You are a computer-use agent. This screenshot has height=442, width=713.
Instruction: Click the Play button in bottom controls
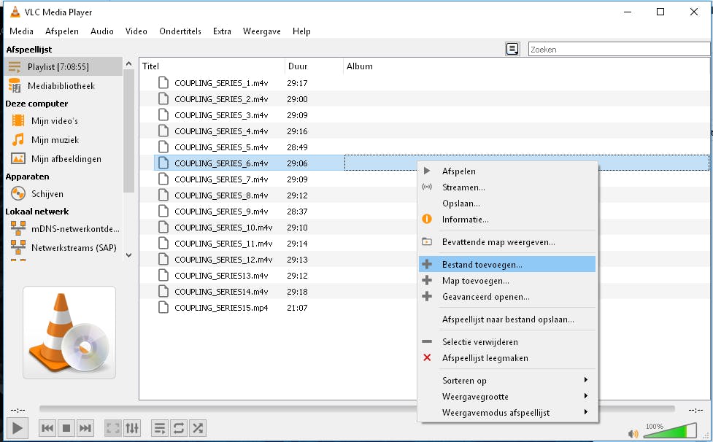click(x=18, y=428)
